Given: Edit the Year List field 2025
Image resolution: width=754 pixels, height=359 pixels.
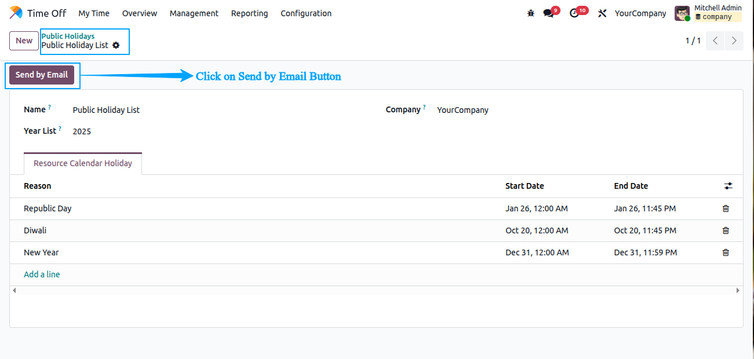Looking at the screenshot, I should click(82, 131).
